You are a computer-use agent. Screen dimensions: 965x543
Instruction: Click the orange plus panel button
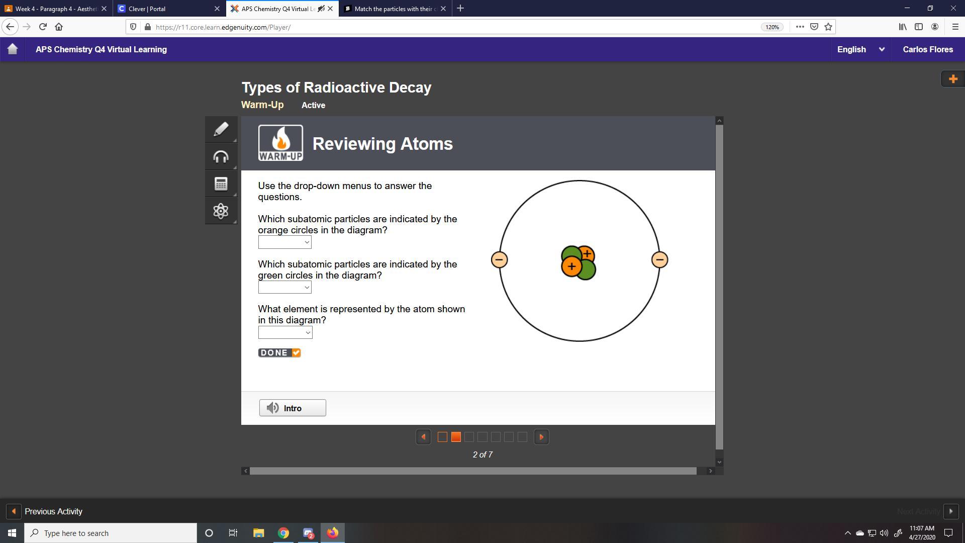click(952, 79)
